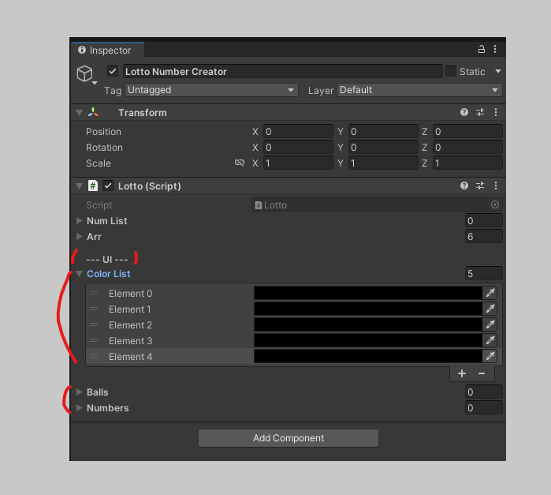
Task: Select the Inspector tab
Action: click(x=107, y=50)
